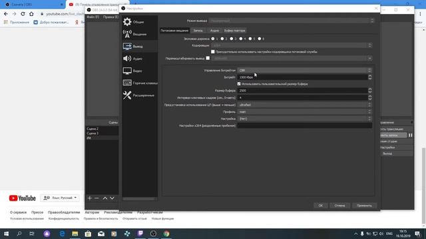Click the buffer size spinner arrows
This screenshot has height=239, width=426.
point(370,90)
